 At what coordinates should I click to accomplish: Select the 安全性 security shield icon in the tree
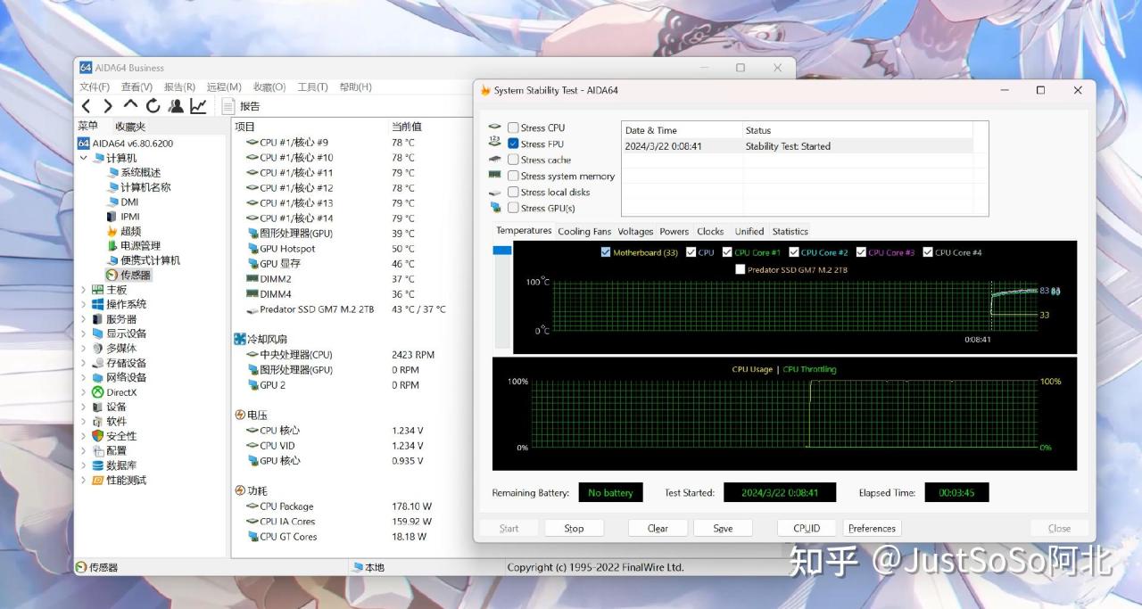point(98,436)
